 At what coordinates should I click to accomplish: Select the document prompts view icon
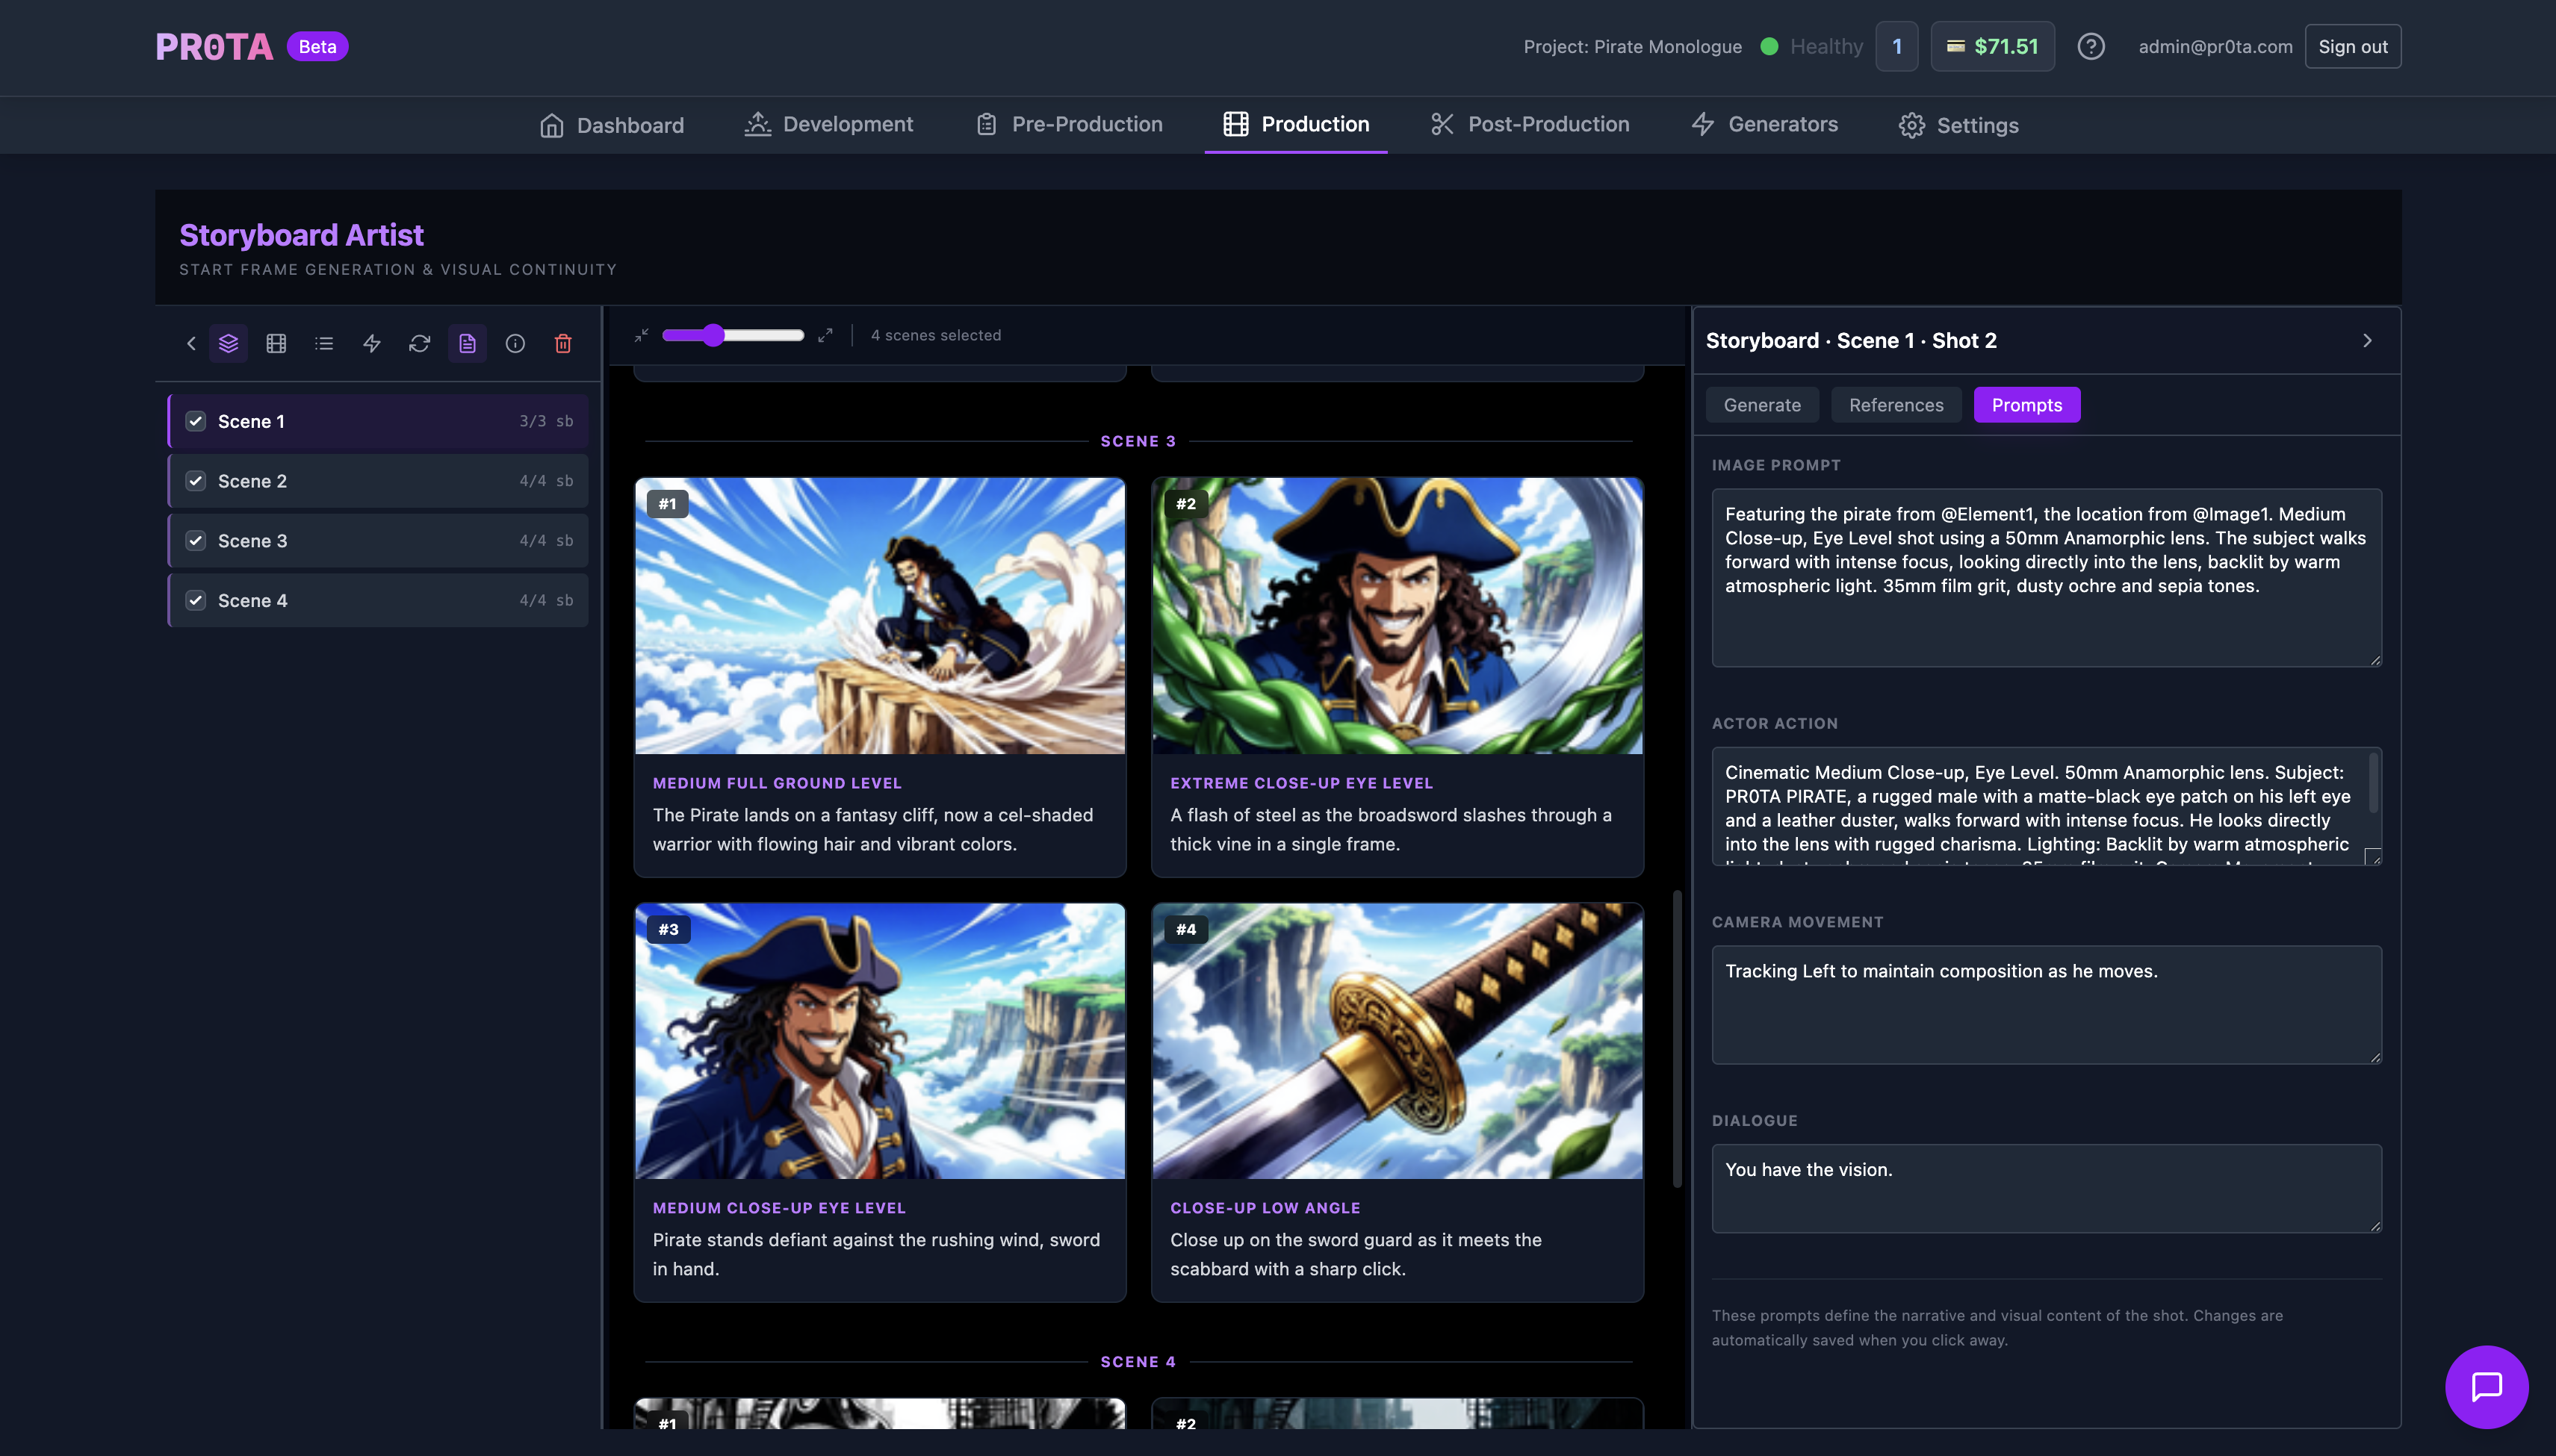point(466,343)
